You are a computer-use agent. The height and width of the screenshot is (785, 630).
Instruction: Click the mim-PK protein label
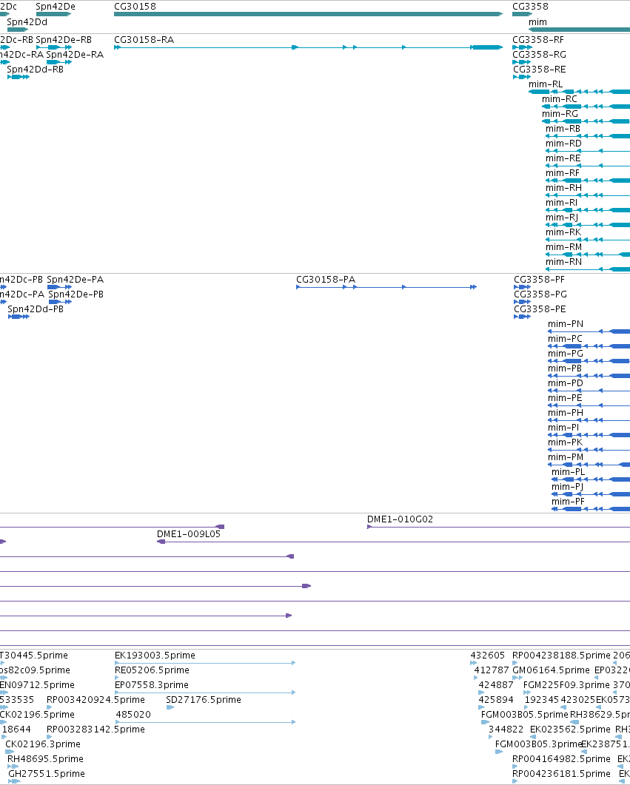click(566, 442)
